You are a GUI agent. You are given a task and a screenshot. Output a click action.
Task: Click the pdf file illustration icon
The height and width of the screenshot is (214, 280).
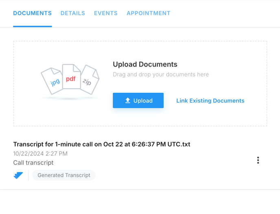click(x=71, y=76)
